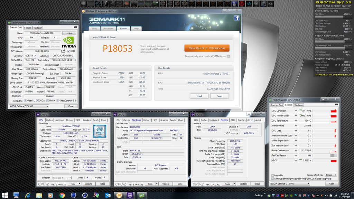Viewport: 354px width, 199px height.
Task: Click the purple CPU-Z taskbar icon
Action: click(x=130, y=195)
